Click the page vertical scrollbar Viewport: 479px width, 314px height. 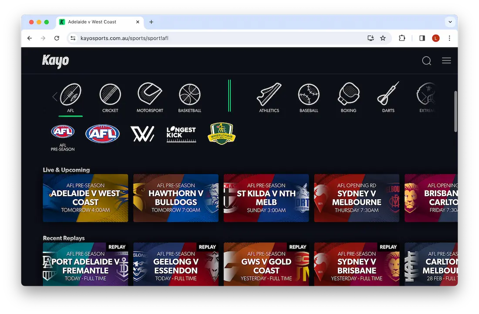[x=455, y=112]
